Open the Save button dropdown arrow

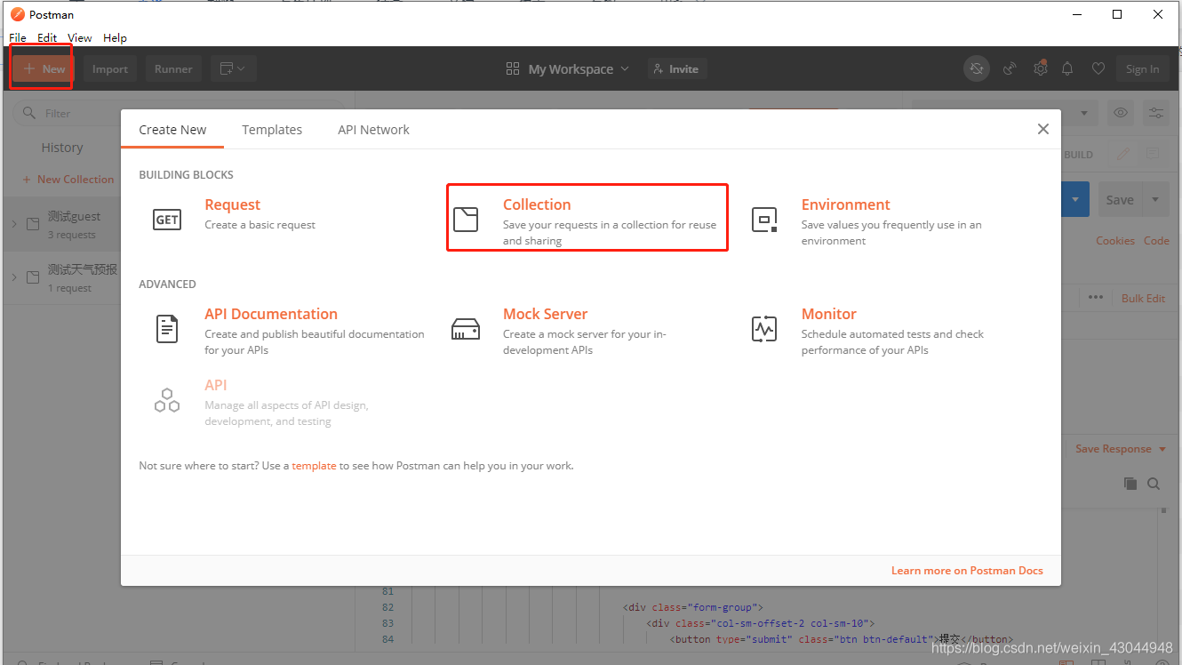coord(1156,200)
